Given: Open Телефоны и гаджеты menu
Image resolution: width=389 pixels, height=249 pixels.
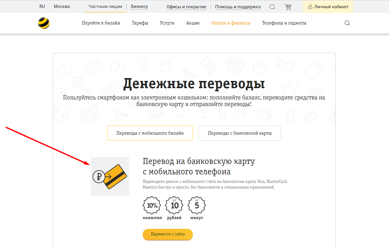Looking at the screenshot, I should (284, 23).
